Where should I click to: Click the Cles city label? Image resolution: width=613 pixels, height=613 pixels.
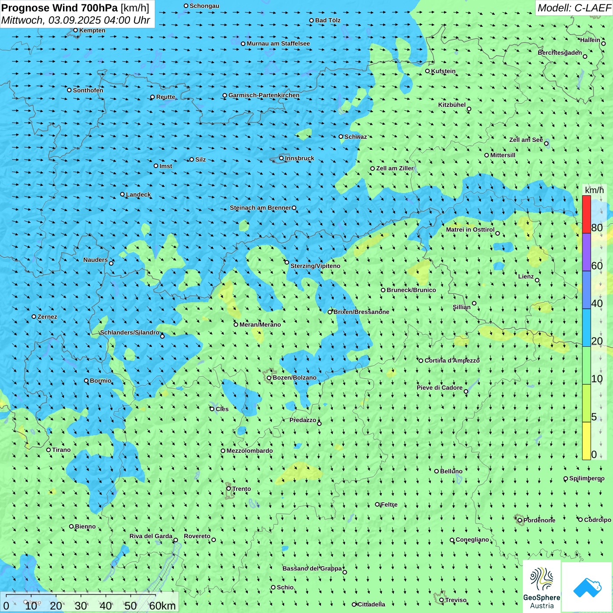[x=222, y=409]
